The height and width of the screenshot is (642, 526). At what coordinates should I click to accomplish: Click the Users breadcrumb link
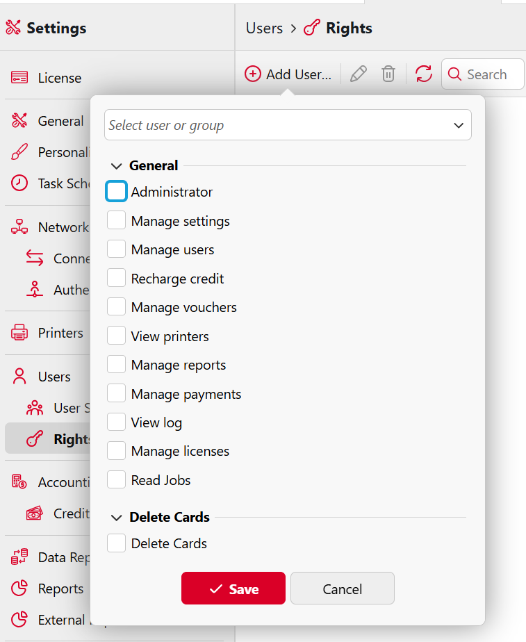264,28
